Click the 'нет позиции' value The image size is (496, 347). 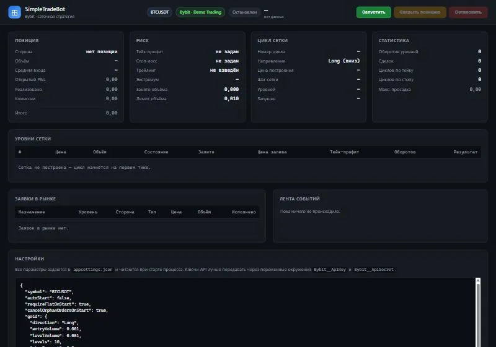102,51
